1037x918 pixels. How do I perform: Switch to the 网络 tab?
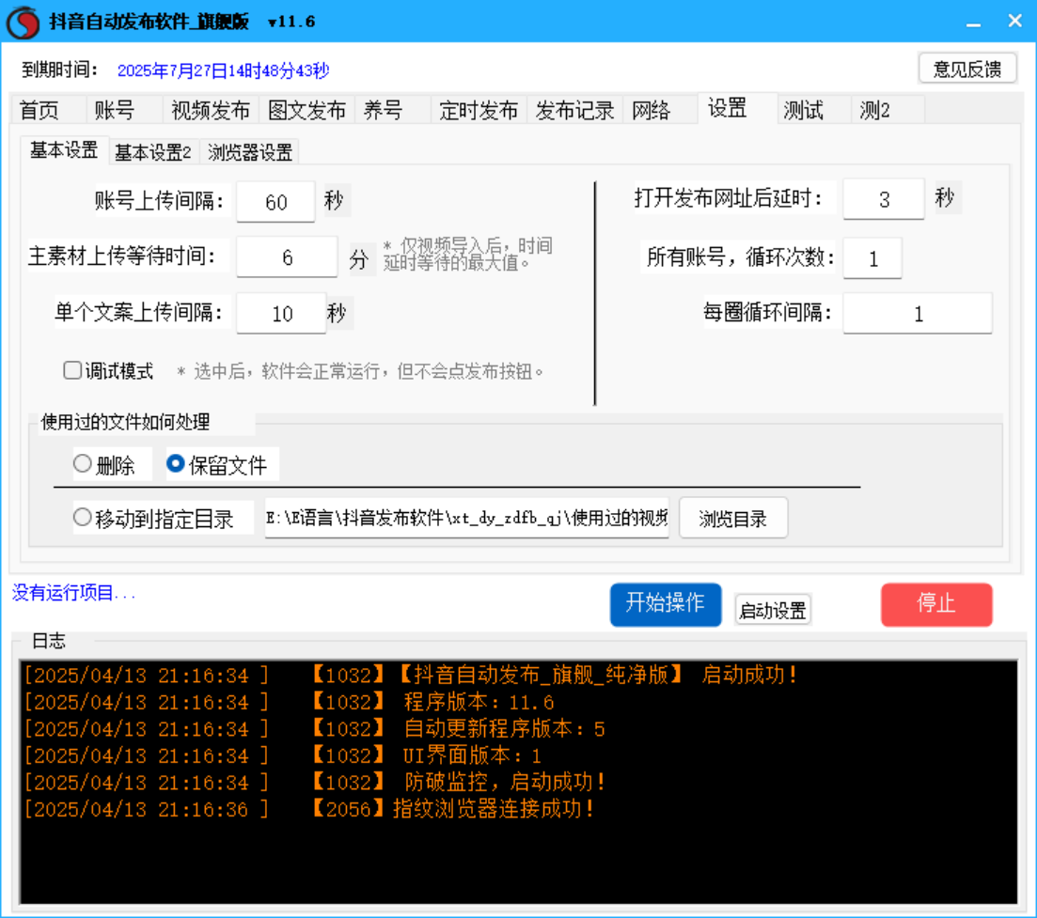(x=660, y=110)
